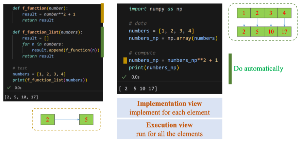Select the Implementation view banner
This screenshot has width=301, height=142.
[x=169, y=108]
